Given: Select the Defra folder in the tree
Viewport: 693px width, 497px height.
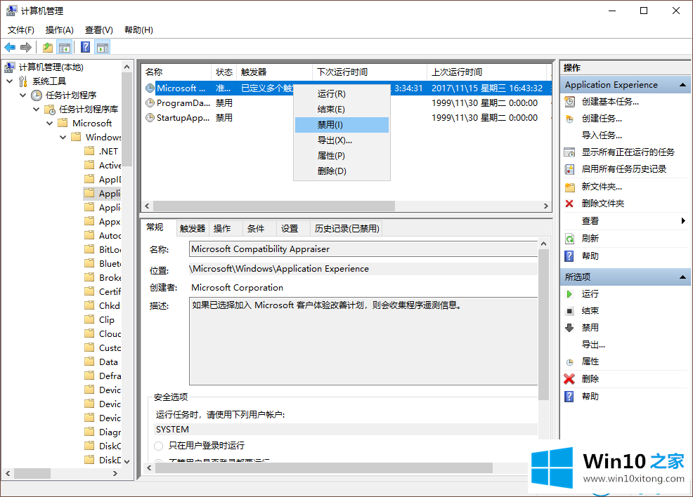Looking at the screenshot, I should point(110,376).
